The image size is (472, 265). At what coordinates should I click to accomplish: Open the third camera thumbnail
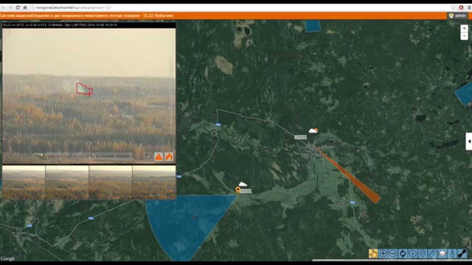(111, 182)
